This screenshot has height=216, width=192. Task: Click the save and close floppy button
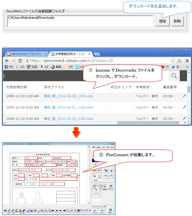110,211
